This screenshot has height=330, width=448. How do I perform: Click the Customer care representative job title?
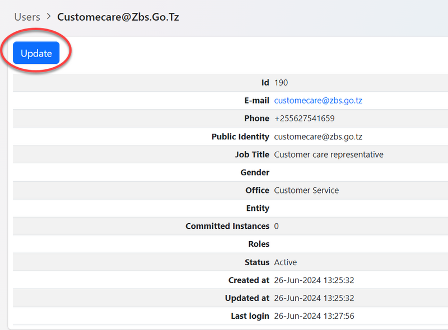tap(329, 154)
